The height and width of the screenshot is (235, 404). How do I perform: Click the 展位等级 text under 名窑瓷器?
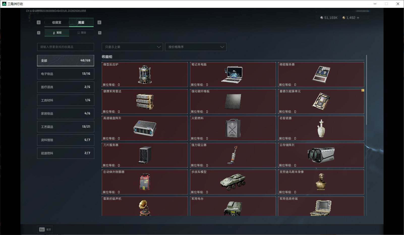click(x=287, y=138)
